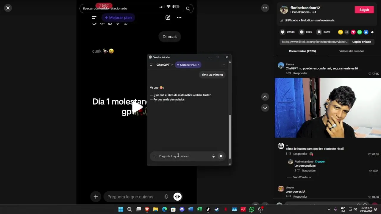The height and width of the screenshot is (214, 381).
Task: Open ChatGPT window sidebar menu icon
Action: coord(152,65)
